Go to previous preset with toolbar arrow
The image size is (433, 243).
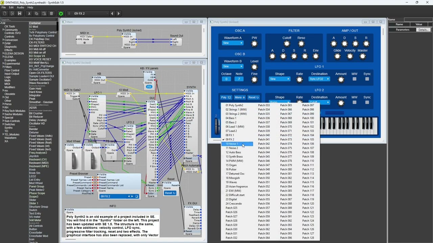[x=112, y=13]
